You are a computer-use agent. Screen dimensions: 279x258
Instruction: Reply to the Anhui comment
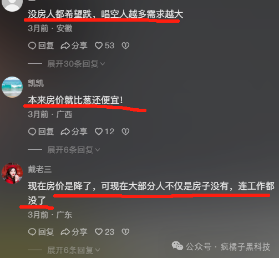[x=41, y=45]
